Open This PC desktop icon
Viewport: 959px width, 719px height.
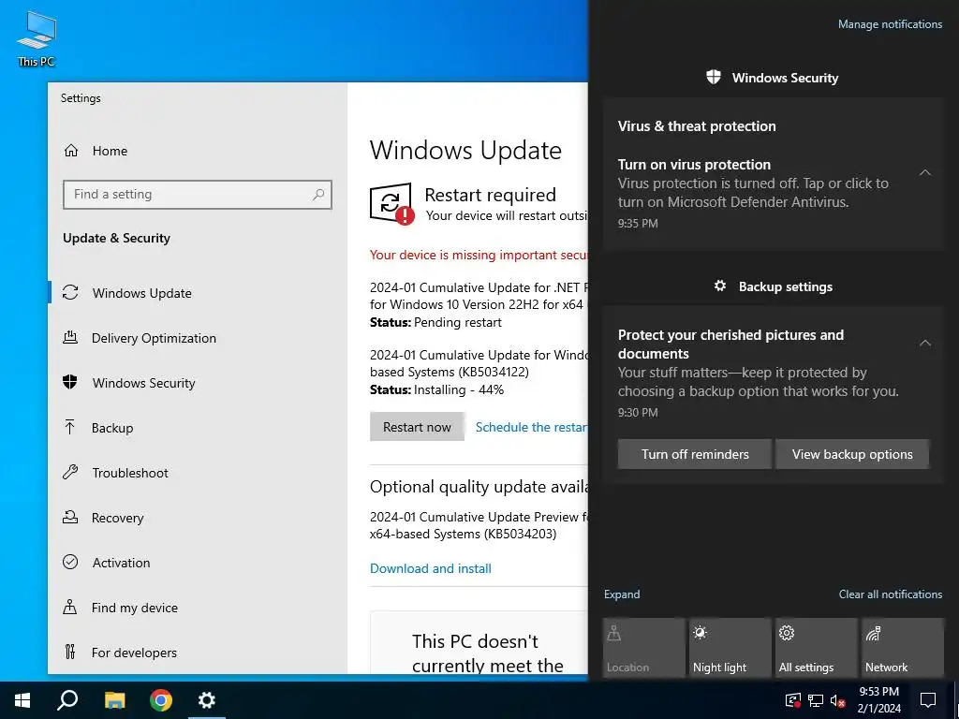point(37,37)
